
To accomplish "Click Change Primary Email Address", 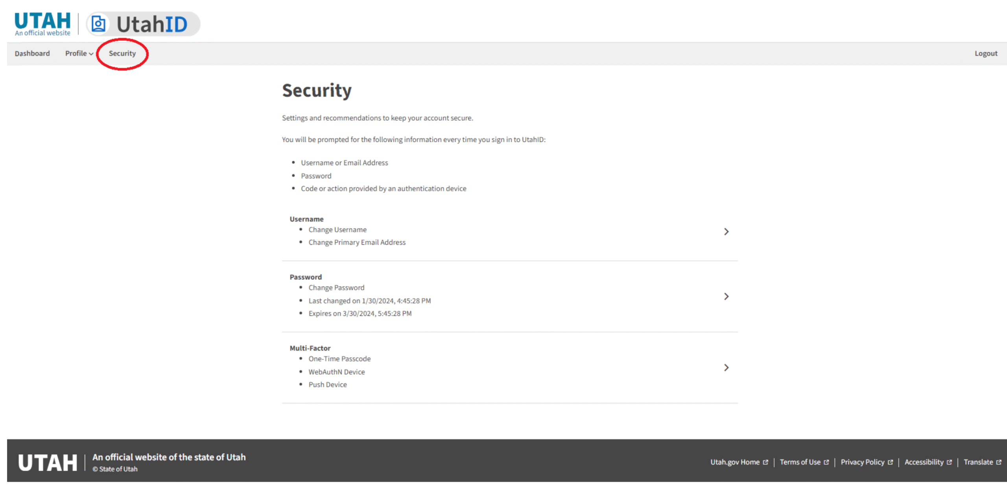I will tap(357, 242).
